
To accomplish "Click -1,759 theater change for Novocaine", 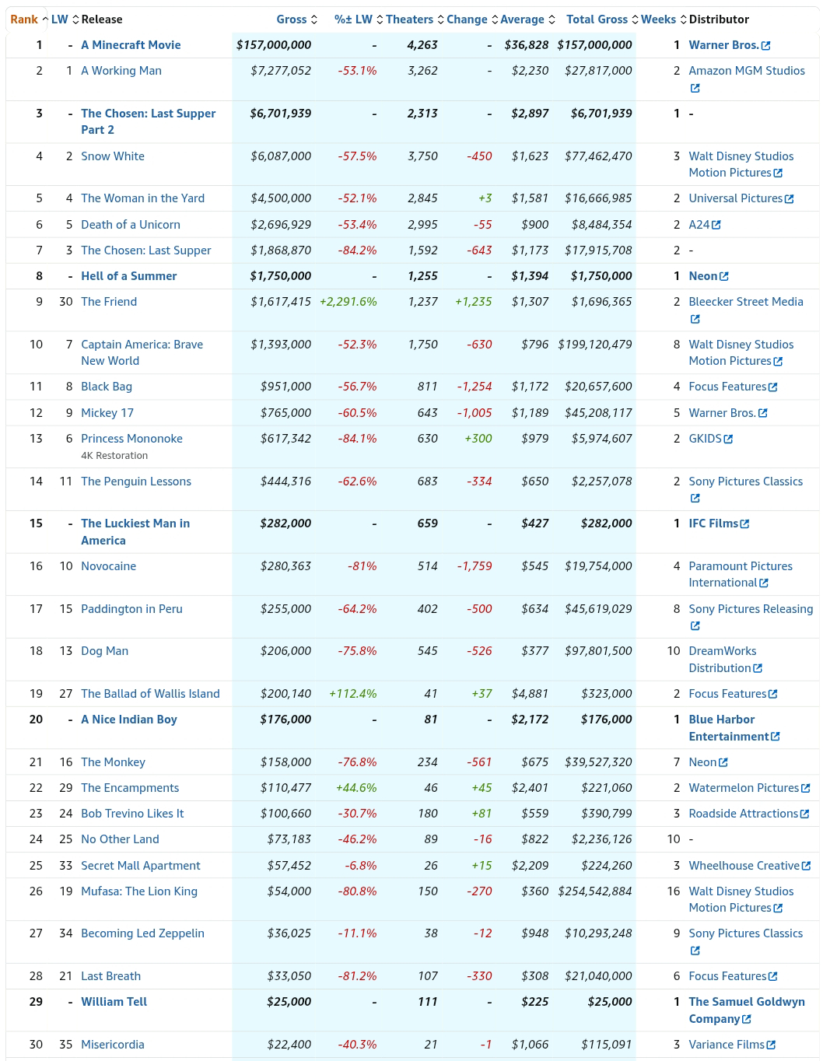I will (475, 566).
